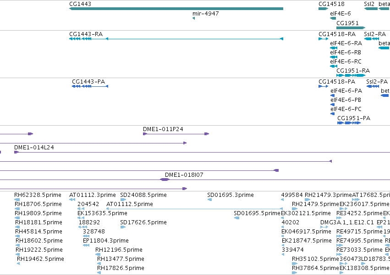Select SD01695.3prime EST glyph
The width and height of the screenshot is (390, 275).
click(x=209, y=200)
